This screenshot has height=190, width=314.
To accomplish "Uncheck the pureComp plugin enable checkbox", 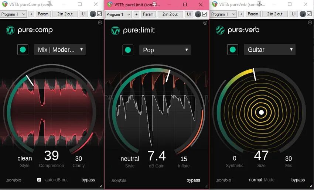I will point(99,14).
